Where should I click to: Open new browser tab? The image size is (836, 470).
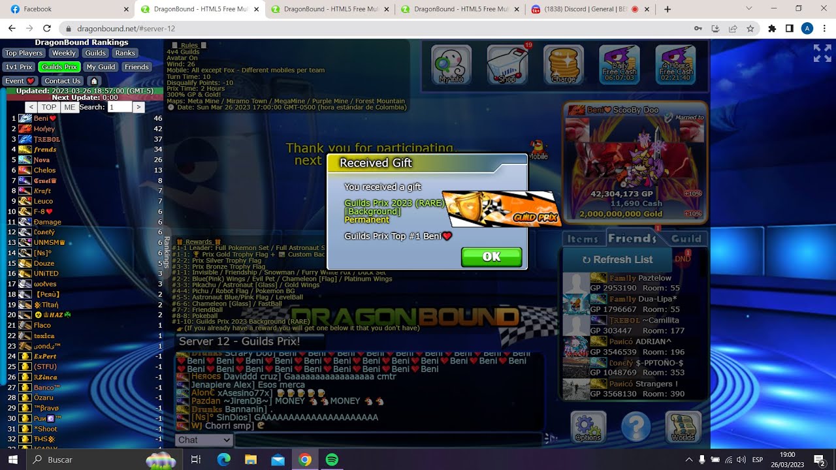pyautogui.click(x=667, y=9)
